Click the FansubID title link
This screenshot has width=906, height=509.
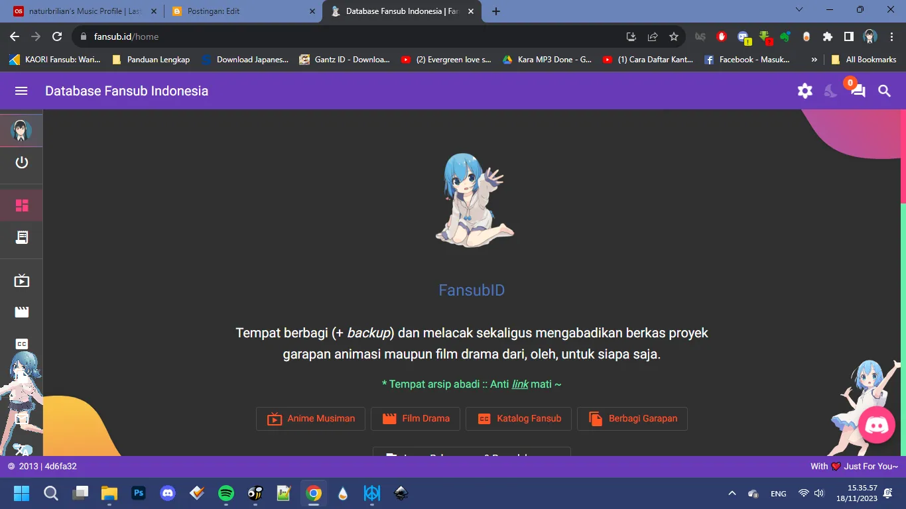472,290
